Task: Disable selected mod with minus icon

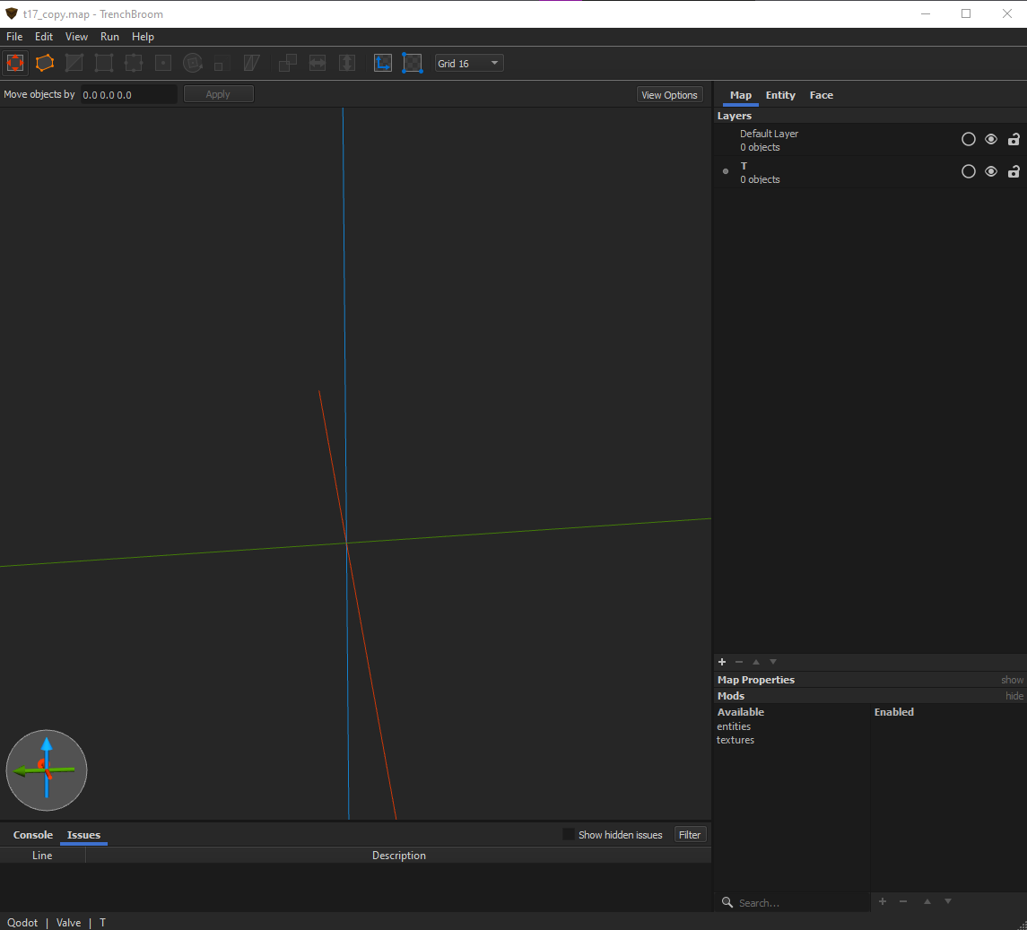Action: click(903, 902)
